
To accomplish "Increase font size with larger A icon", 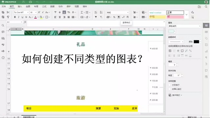I will pos(39,12).
